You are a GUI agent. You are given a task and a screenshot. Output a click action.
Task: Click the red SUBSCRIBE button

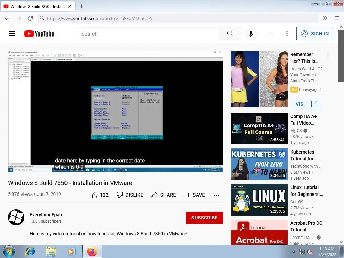[x=205, y=218]
